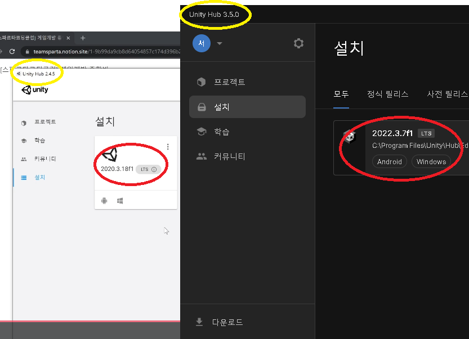Click the 학습 graduation cap icon in dark sidebar
Image resolution: width=469 pixels, height=339 pixels.
pos(202,132)
